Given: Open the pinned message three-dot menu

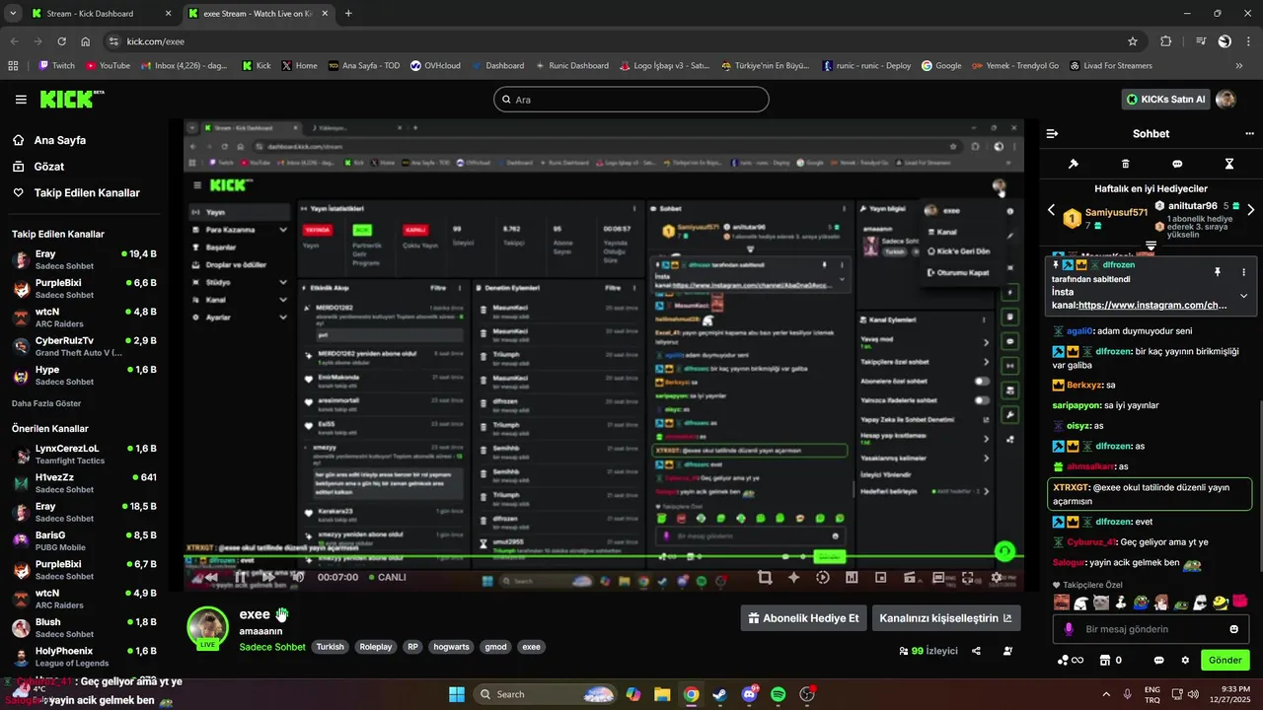Looking at the screenshot, I should tap(1243, 271).
